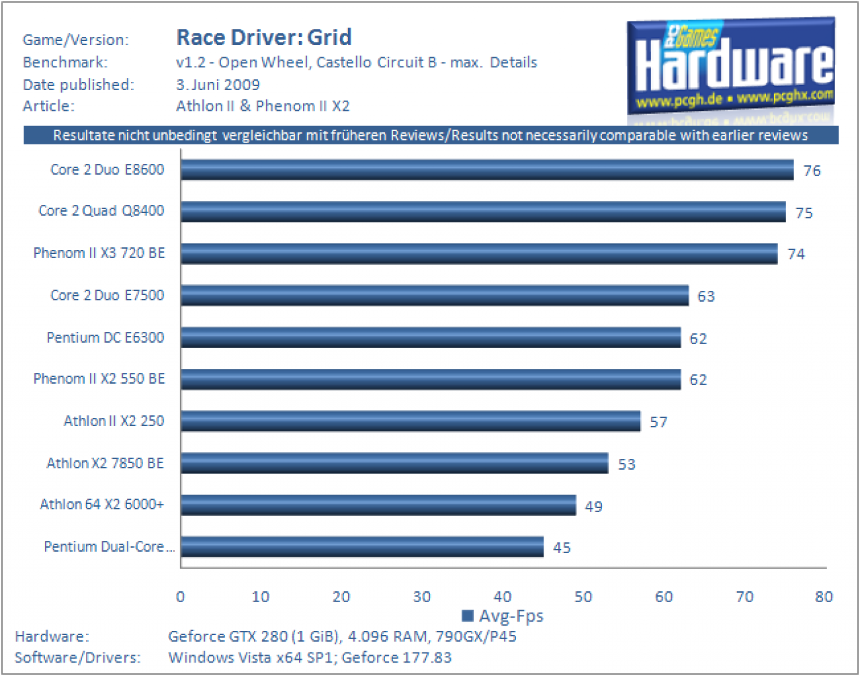Image resolution: width=860 pixels, height=676 pixels.
Task: Click the Phenom II X2 550 BE bar
Action: click(x=431, y=379)
